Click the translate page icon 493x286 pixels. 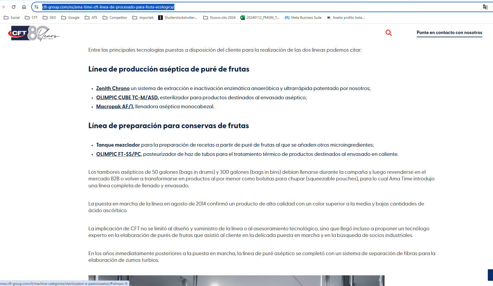pyautogui.click(x=485, y=7)
